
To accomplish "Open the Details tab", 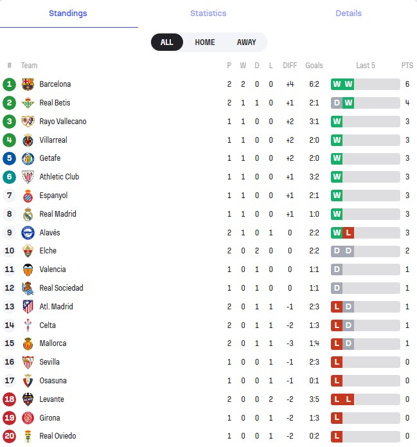I will pyautogui.click(x=348, y=14).
